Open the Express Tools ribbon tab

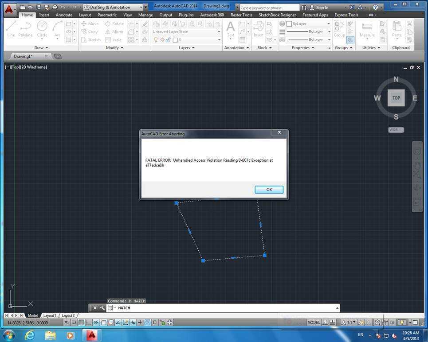[346, 15]
